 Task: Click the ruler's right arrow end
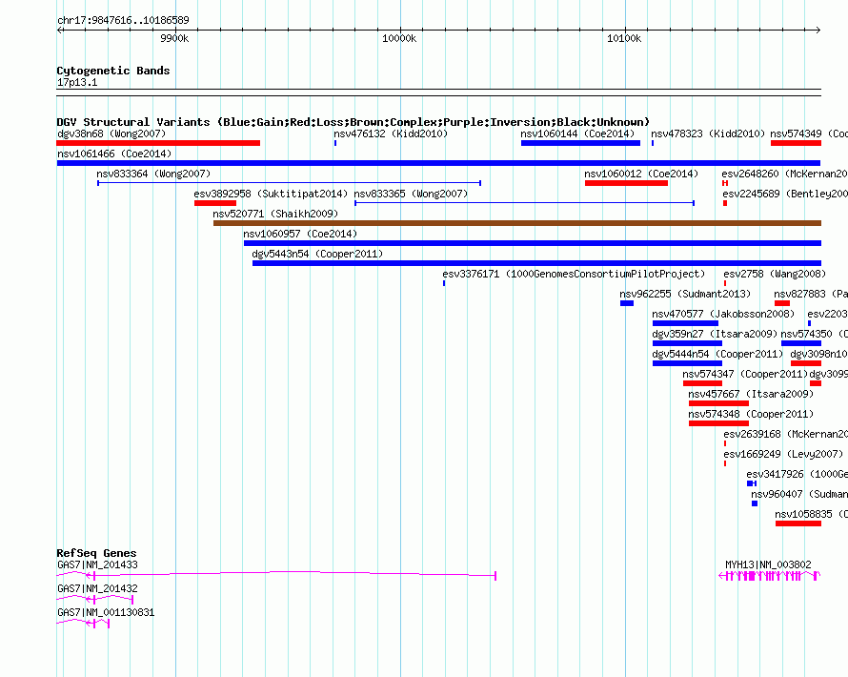[818, 30]
